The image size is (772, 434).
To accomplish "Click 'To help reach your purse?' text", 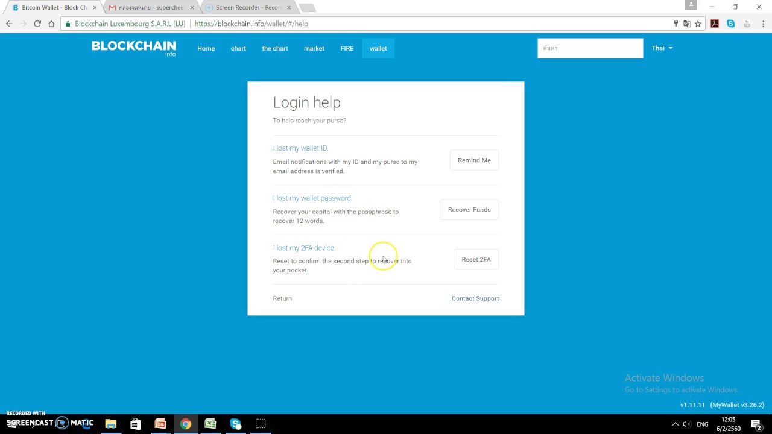I will [309, 121].
